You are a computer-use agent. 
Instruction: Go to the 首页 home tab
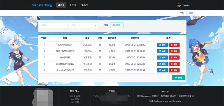[61, 5]
